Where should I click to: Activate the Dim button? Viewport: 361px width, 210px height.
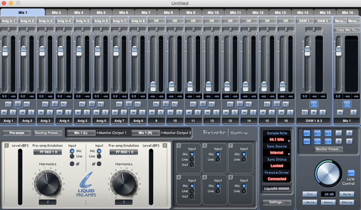310,194
